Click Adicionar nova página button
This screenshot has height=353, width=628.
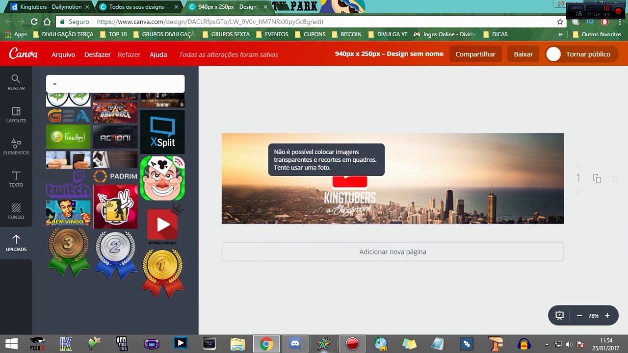tap(392, 252)
